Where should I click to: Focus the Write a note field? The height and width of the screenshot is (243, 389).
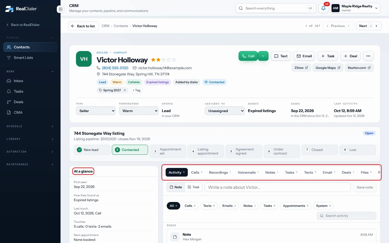278,187
